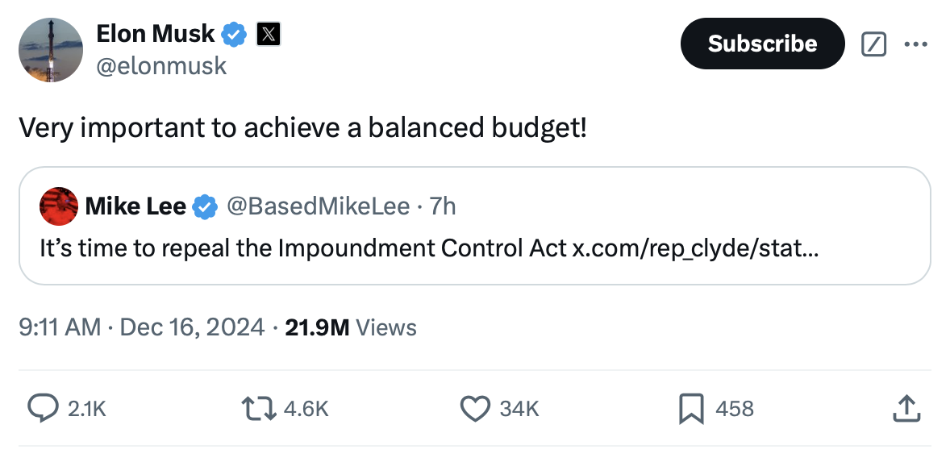Open the share post icon
Viewport: 950px width, 458px height.
tap(905, 408)
